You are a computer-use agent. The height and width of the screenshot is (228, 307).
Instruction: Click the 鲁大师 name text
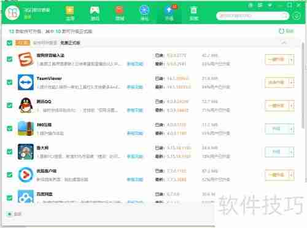click(42, 148)
